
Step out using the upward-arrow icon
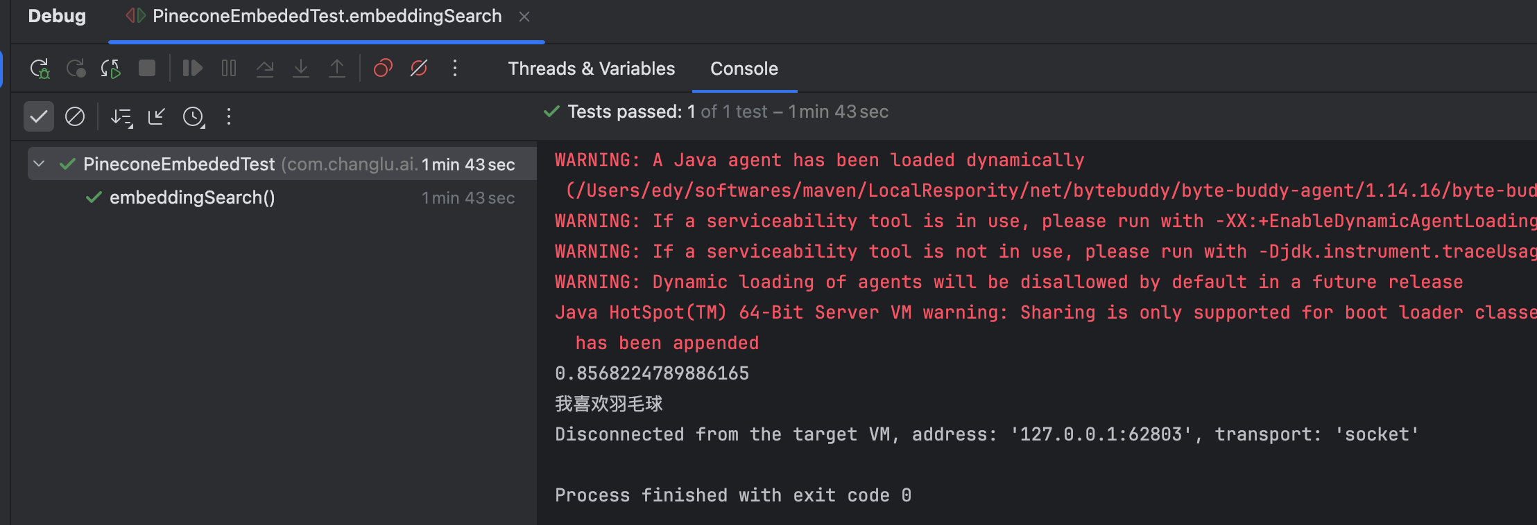(337, 68)
